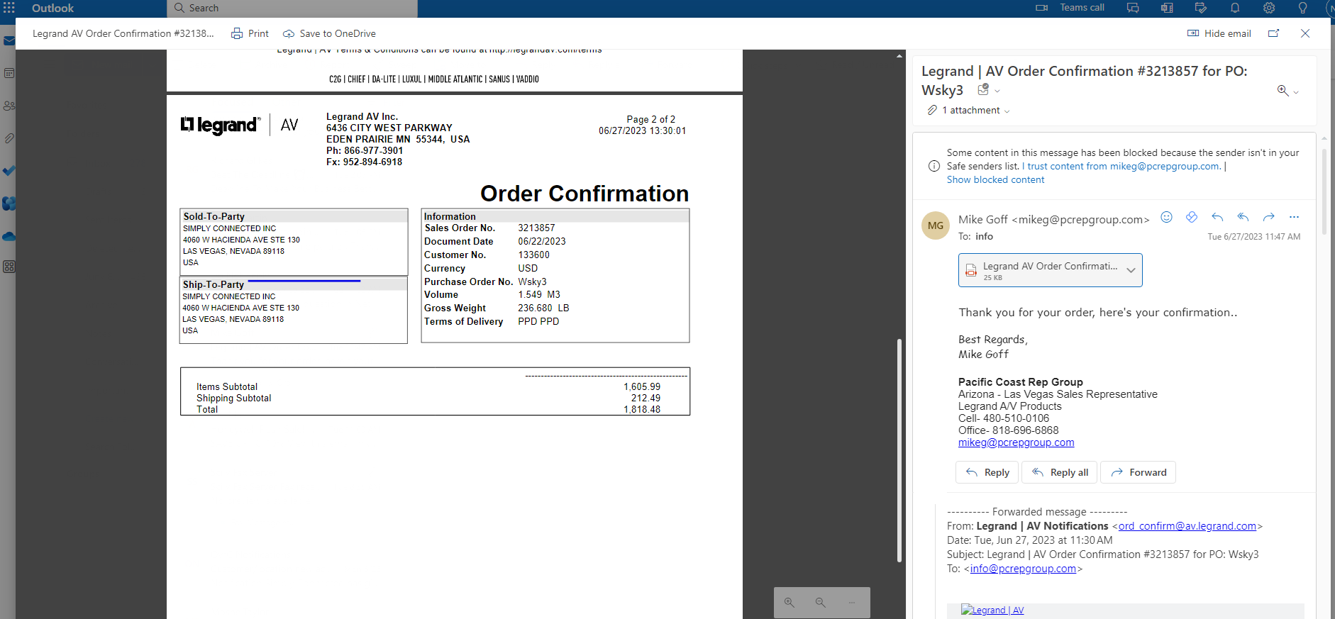Save attachment to OneDrive
This screenshot has width=1335, height=619.
(329, 33)
